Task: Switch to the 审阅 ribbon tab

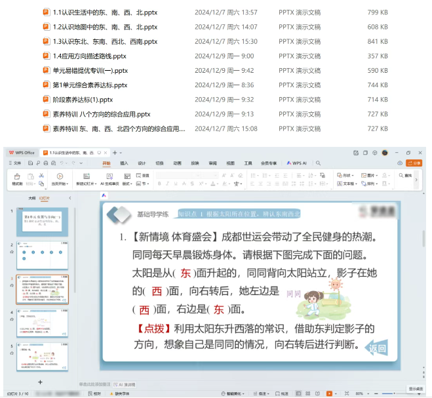Action: [x=212, y=163]
